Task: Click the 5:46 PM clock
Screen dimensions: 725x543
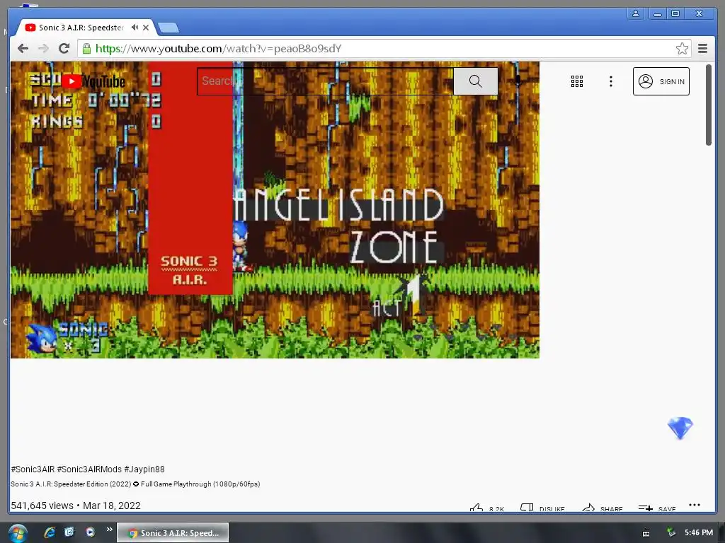Action: tap(699, 532)
